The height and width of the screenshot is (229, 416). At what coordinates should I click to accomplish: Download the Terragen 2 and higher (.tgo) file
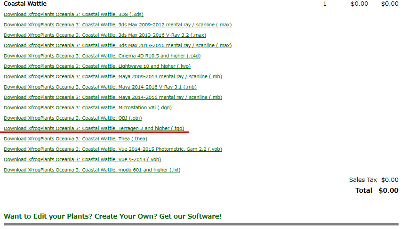pyautogui.click(x=94, y=128)
